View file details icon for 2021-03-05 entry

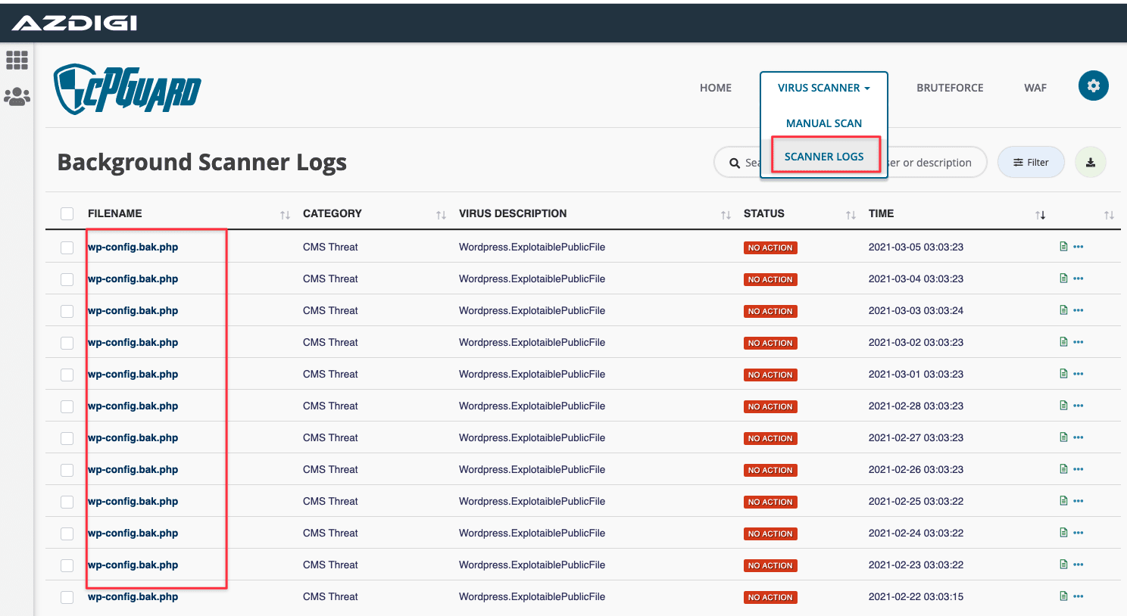coord(1063,247)
